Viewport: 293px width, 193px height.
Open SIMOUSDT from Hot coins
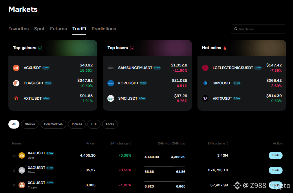(242, 83)
